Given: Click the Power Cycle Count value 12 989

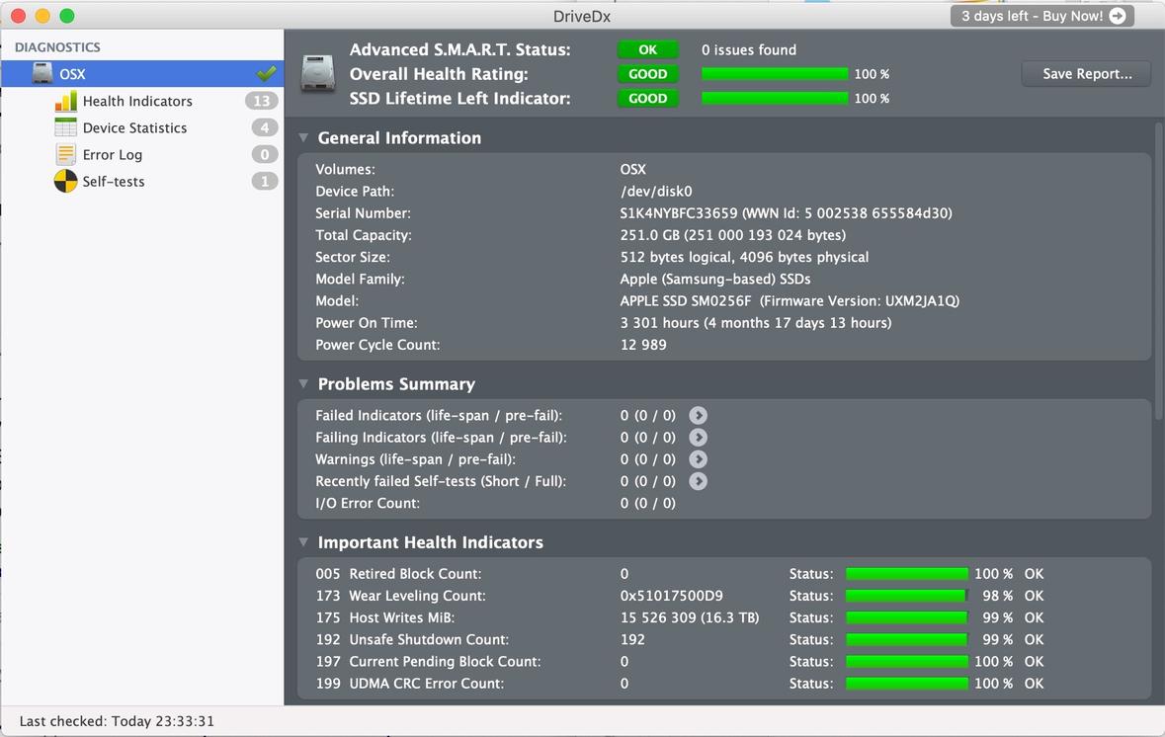Looking at the screenshot, I should [x=643, y=345].
